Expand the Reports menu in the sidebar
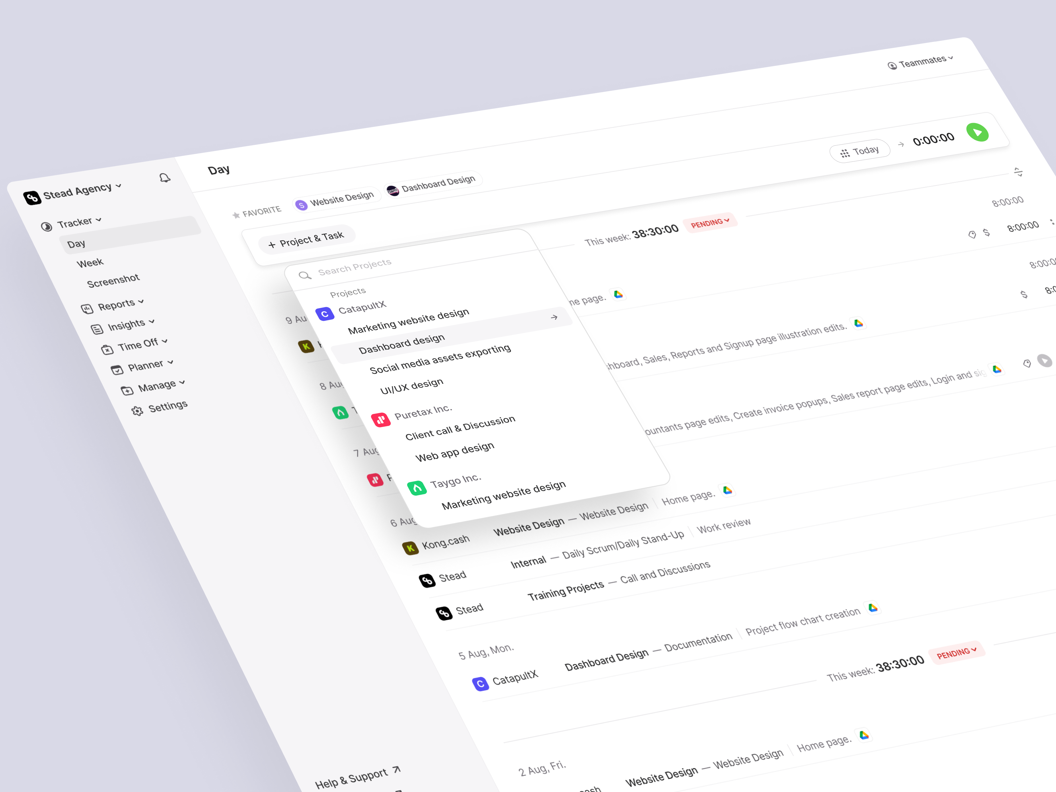This screenshot has height=792, width=1056. click(141, 302)
